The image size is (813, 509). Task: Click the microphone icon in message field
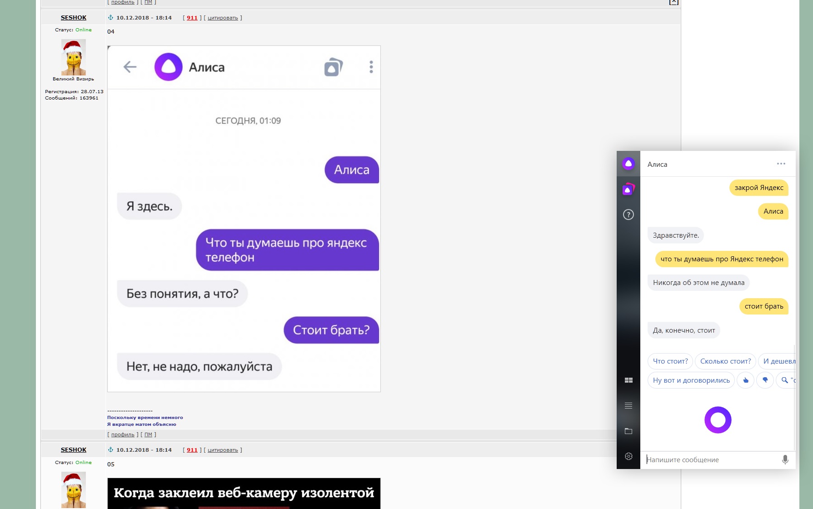[785, 459]
